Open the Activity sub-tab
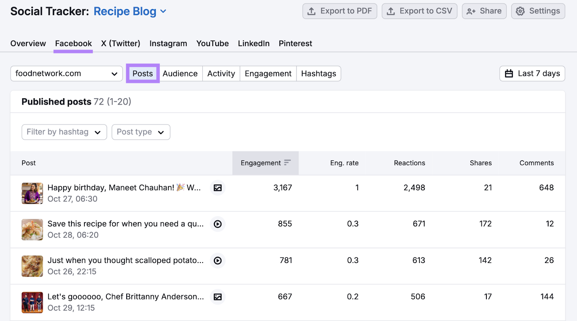The image size is (577, 321). pos(221,73)
